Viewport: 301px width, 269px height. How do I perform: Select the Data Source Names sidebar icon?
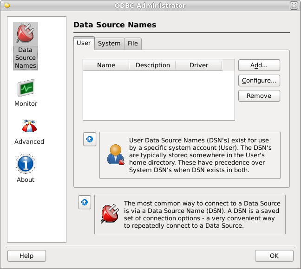pos(26,46)
